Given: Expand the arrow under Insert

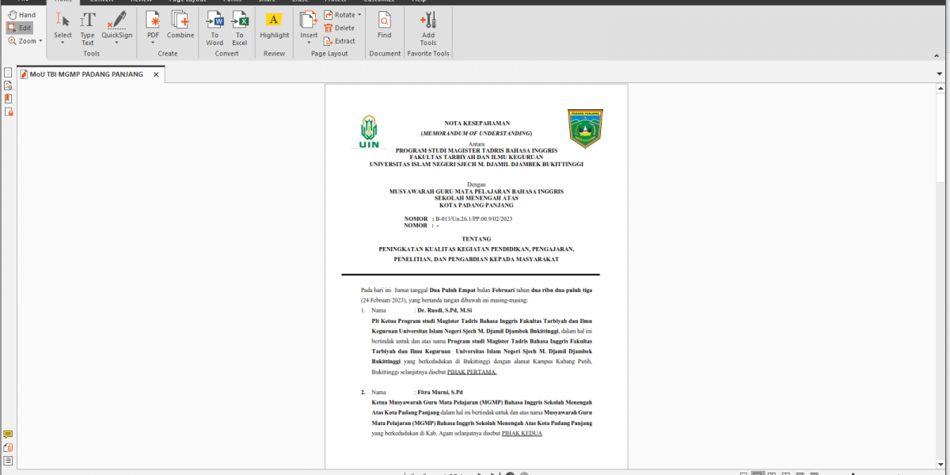Looking at the screenshot, I should [x=309, y=43].
